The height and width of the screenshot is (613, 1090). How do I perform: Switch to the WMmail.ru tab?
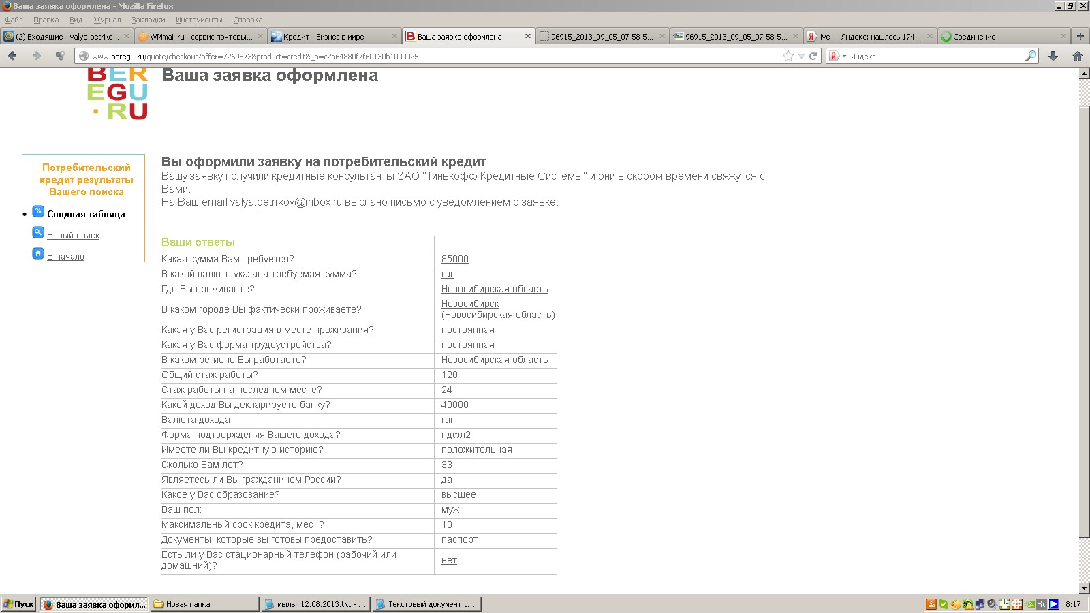[x=200, y=36]
